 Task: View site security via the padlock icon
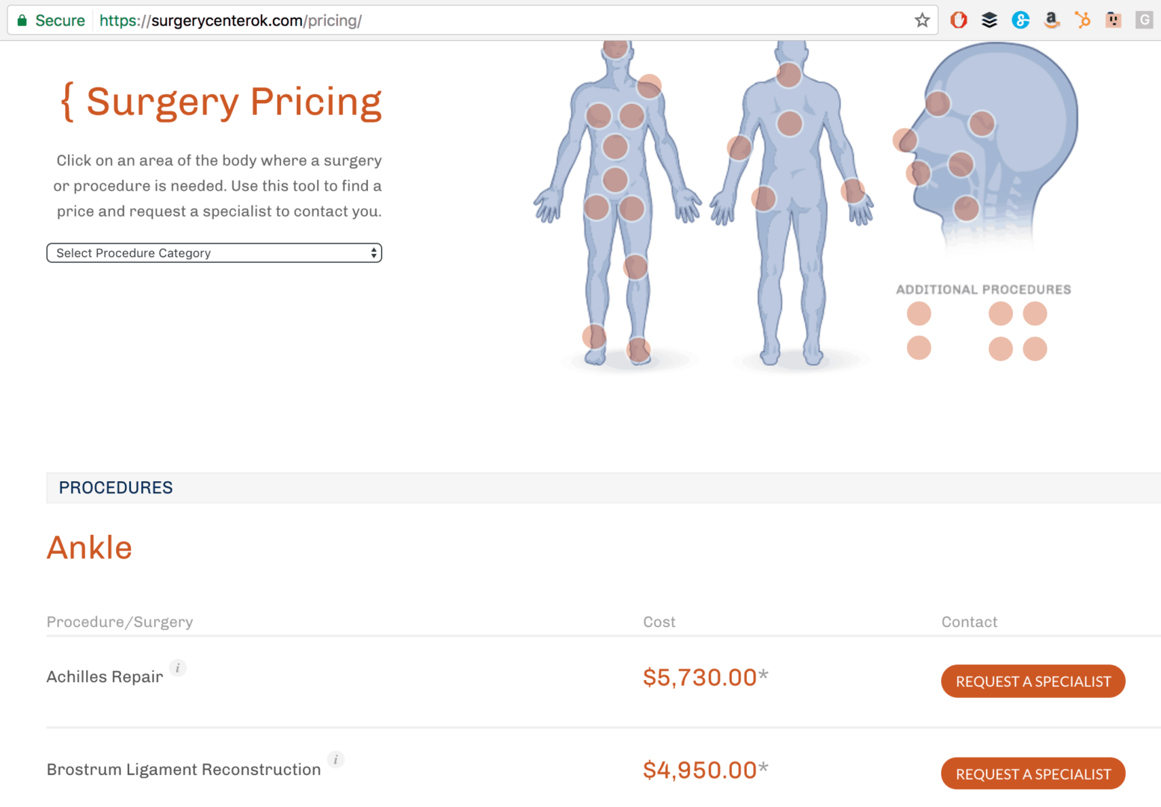22,20
